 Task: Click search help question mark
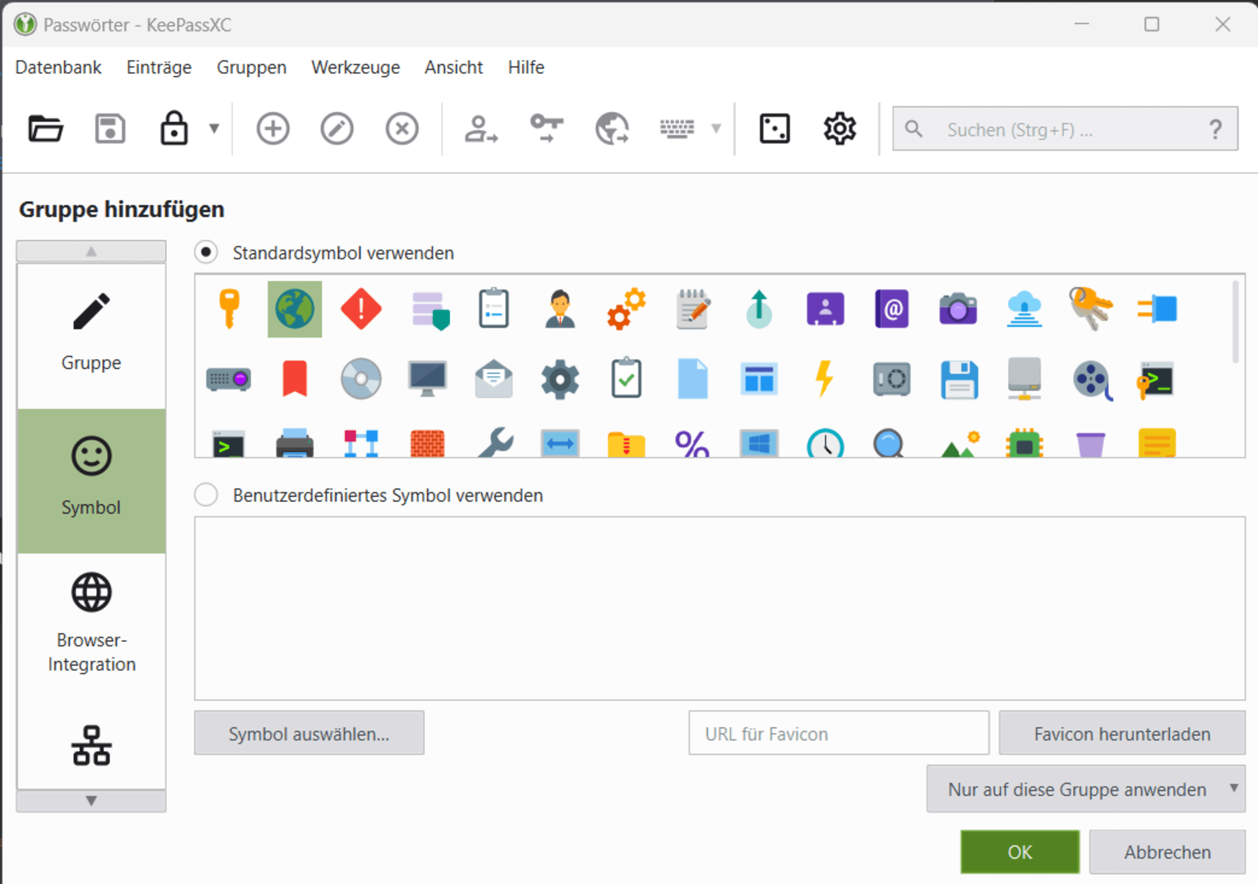pyautogui.click(x=1215, y=130)
